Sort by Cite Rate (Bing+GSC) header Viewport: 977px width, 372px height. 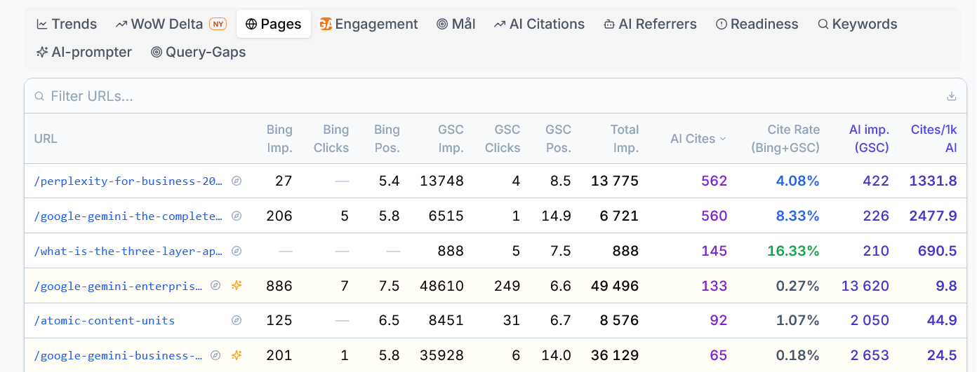point(785,139)
